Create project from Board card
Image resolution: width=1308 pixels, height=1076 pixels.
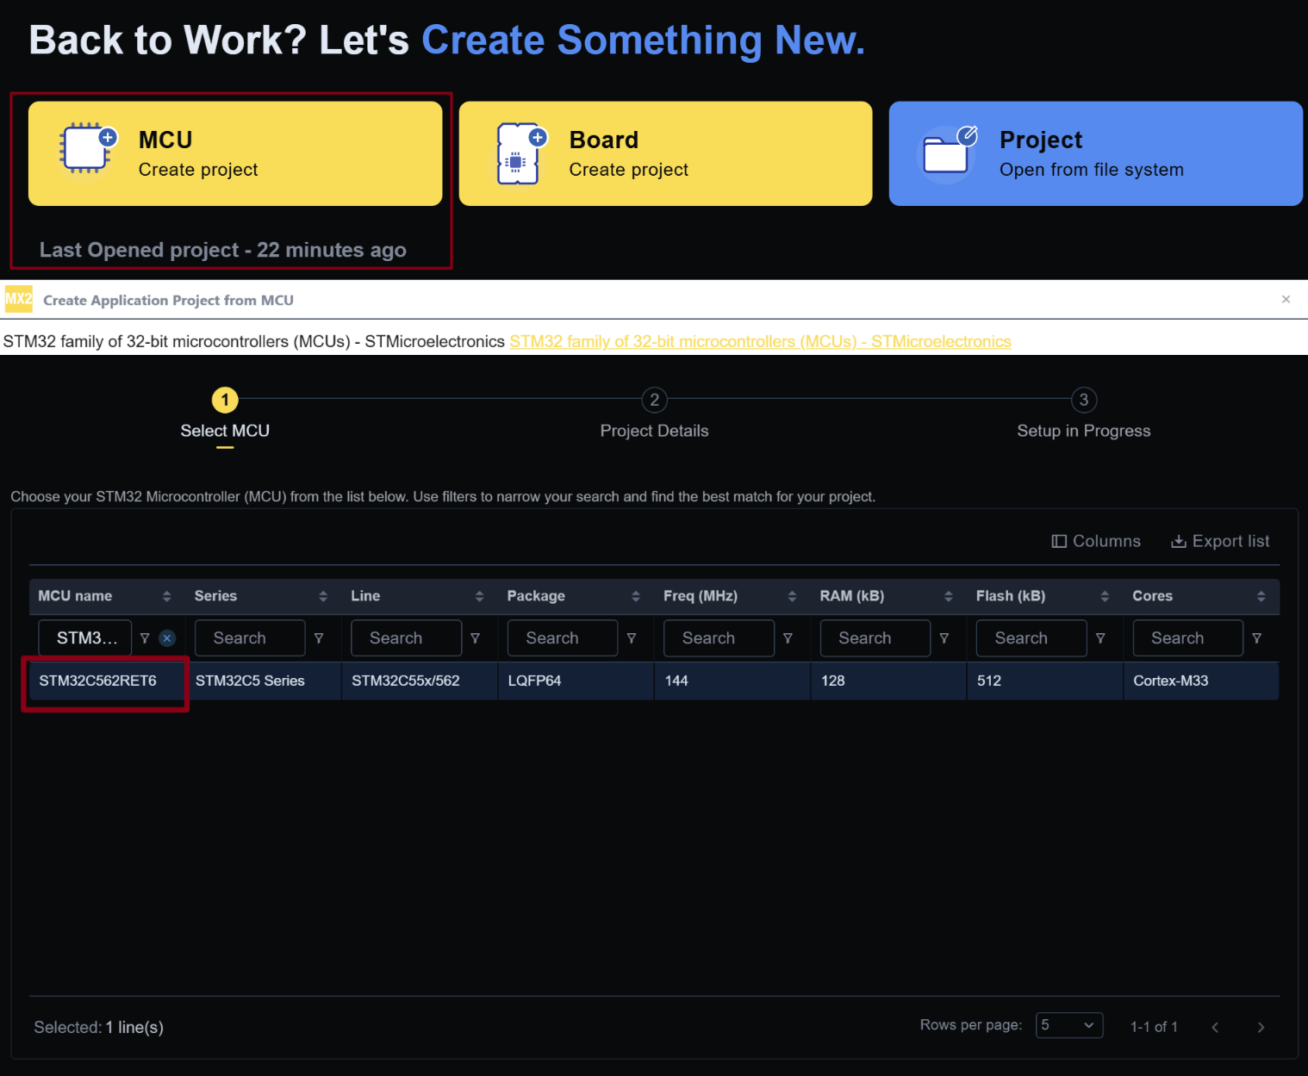665,153
